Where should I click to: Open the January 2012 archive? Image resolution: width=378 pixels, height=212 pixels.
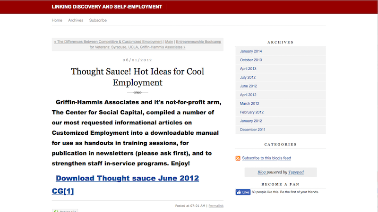(x=251, y=121)
